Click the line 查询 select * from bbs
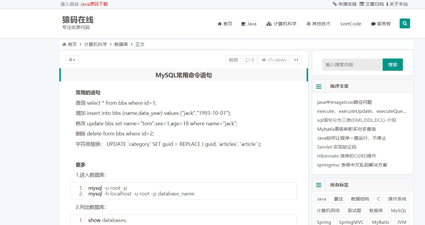 click(116, 103)
